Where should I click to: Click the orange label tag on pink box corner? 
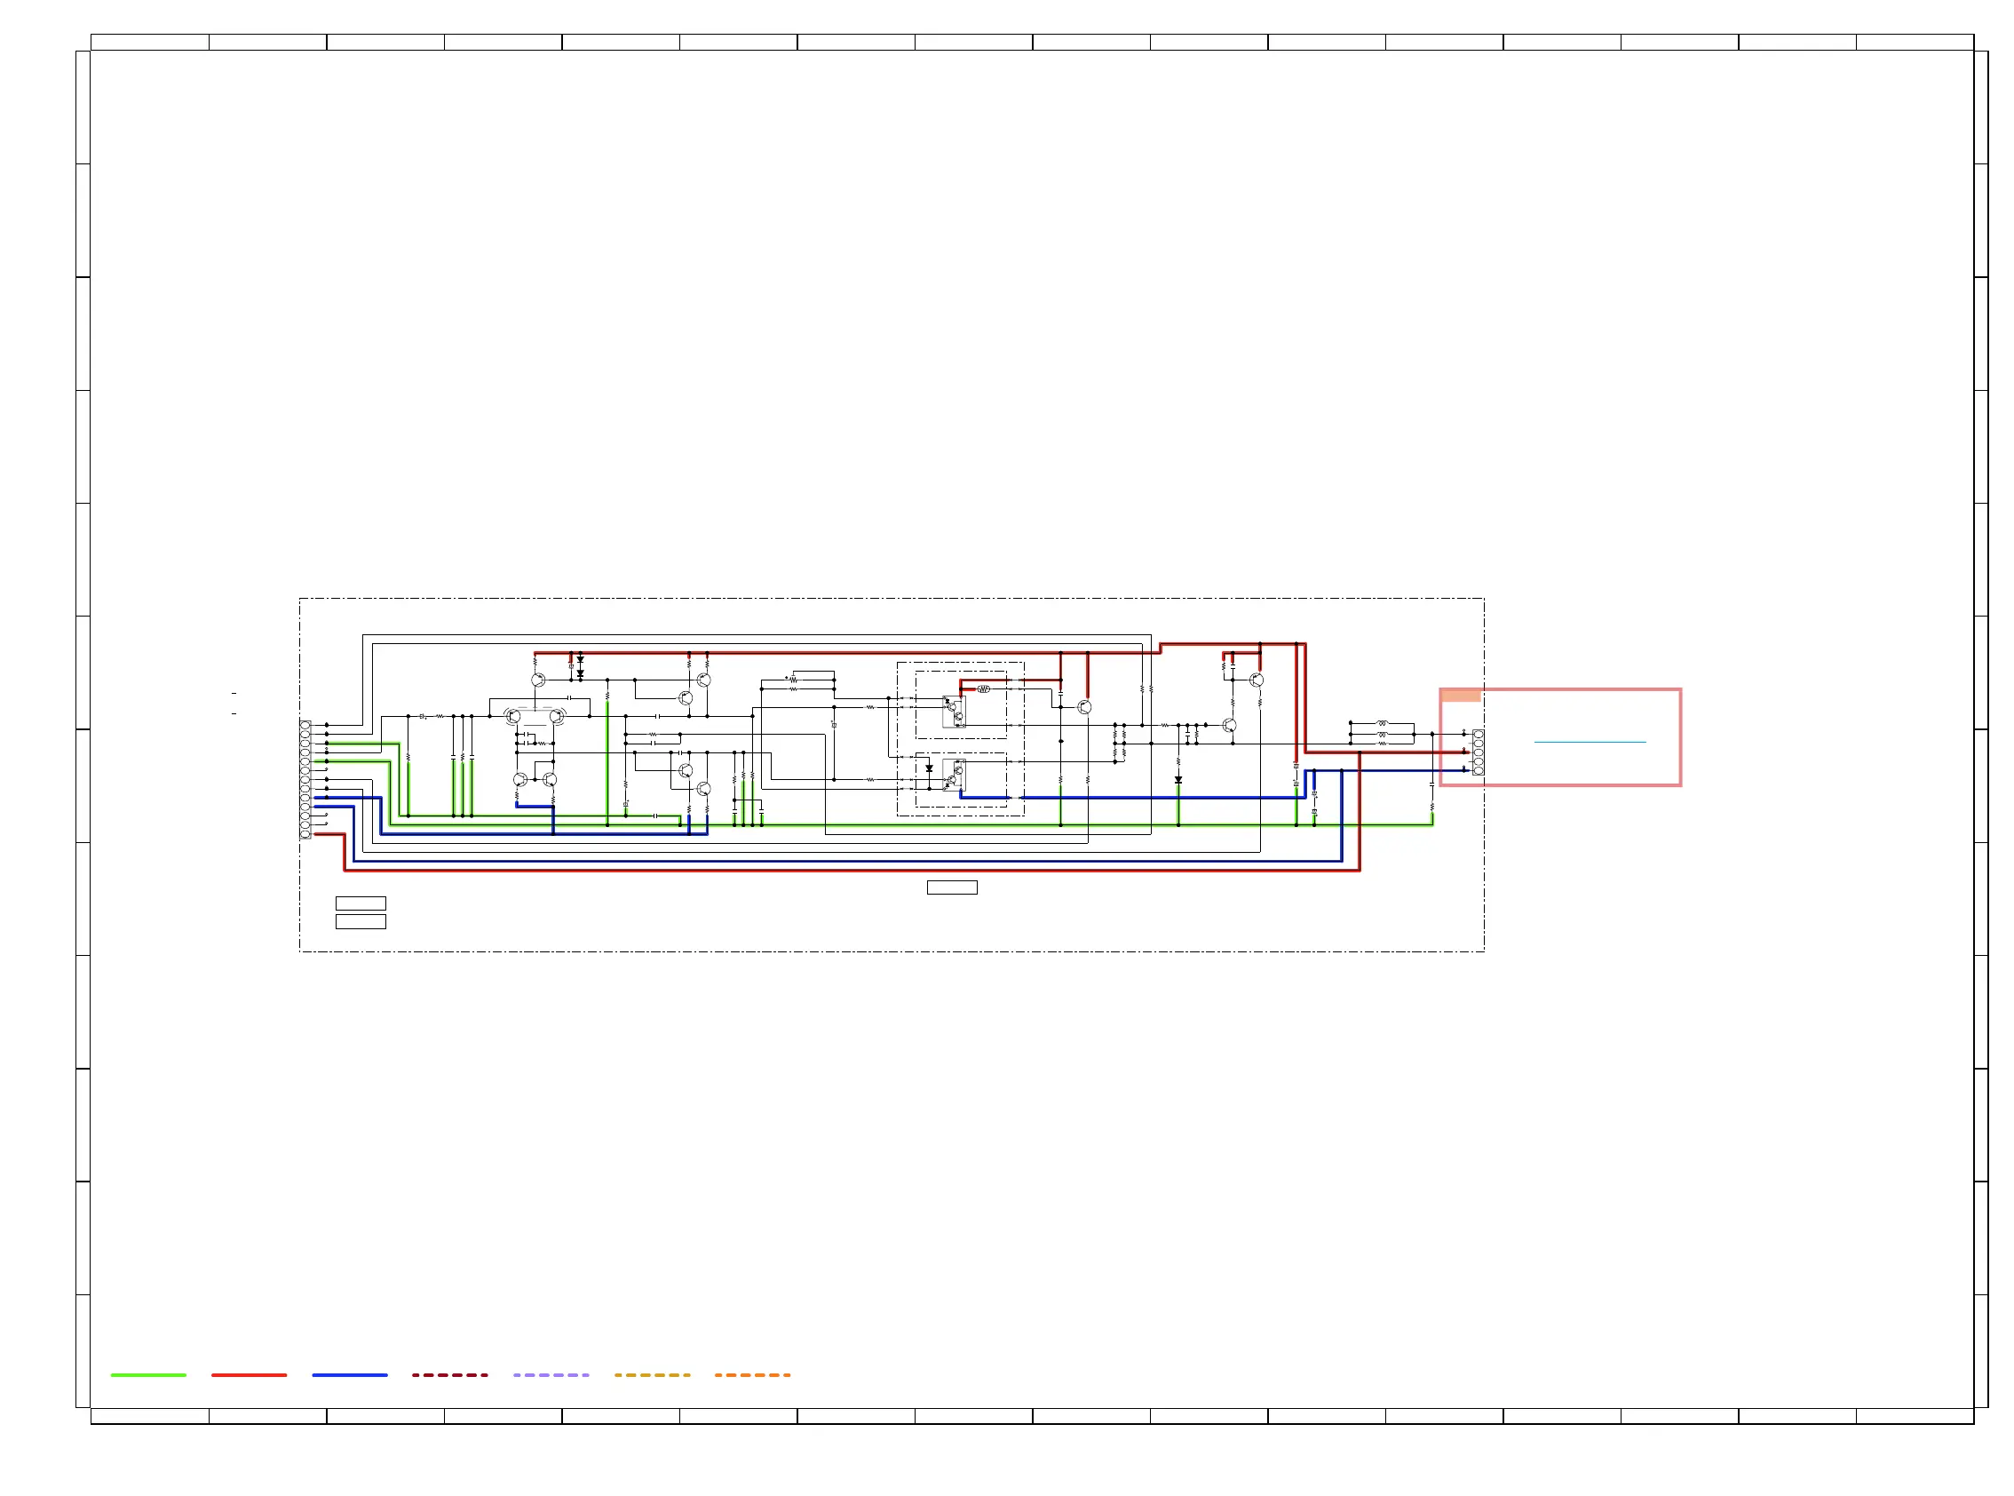[x=1460, y=696]
